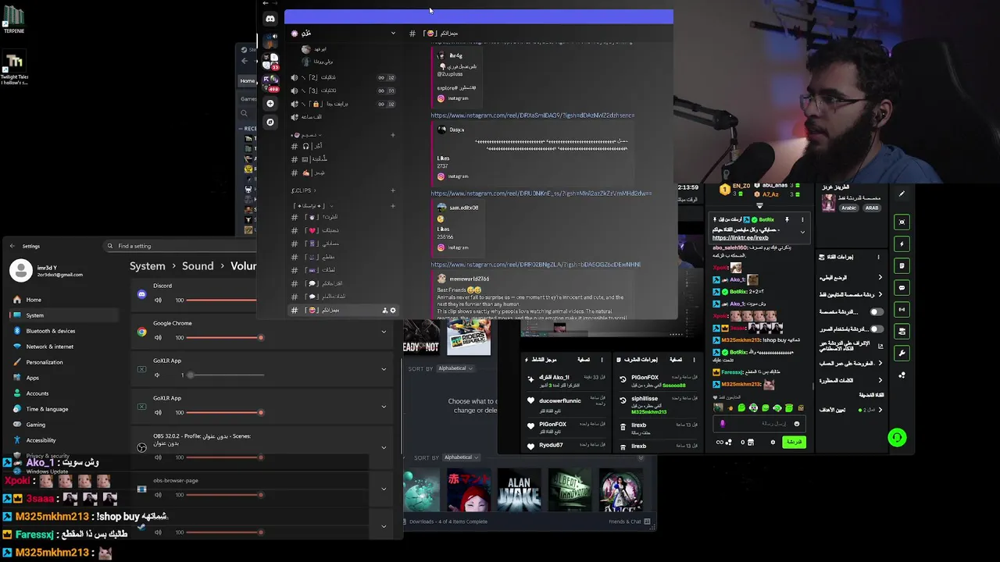Open invite icon on selected Discord channel
This screenshot has height=562, width=1000.
384,310
